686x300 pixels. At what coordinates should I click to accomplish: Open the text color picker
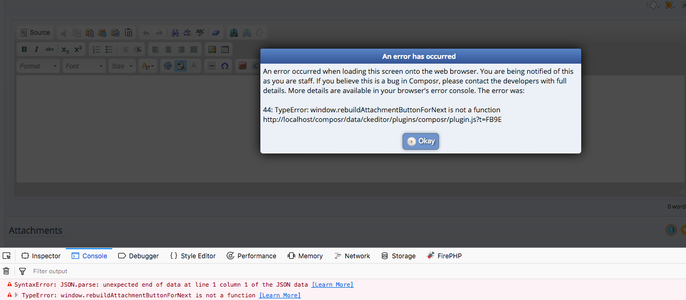(147, 66)
